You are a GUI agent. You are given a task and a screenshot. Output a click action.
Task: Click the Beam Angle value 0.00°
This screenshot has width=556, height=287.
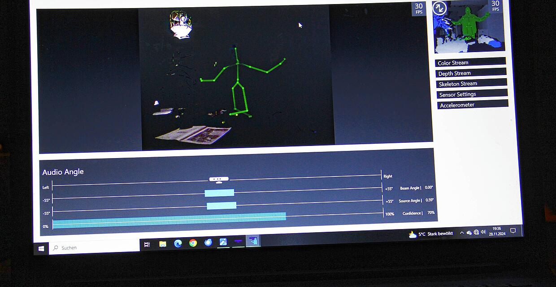429,188
